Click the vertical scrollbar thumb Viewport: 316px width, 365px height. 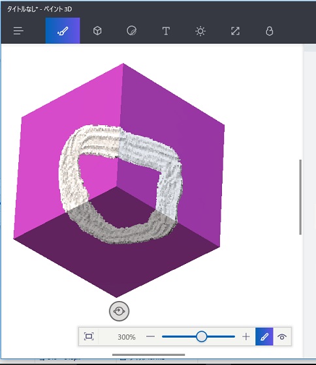(x=300, y=197)
